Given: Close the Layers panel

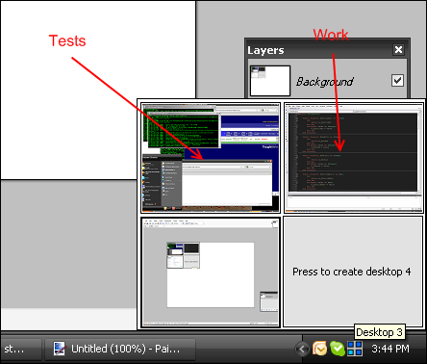Looking at the screenshot, I should pos(398,50).
